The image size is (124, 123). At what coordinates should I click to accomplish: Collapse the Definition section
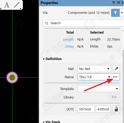[x=43, y=59]
